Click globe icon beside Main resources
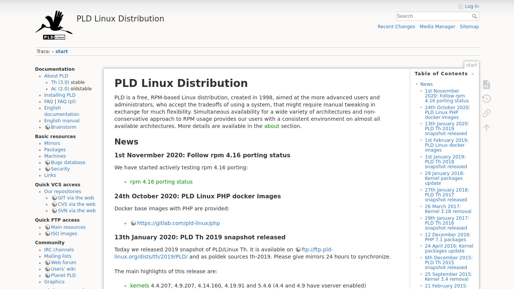514x289 pixels. click(47, 227)
